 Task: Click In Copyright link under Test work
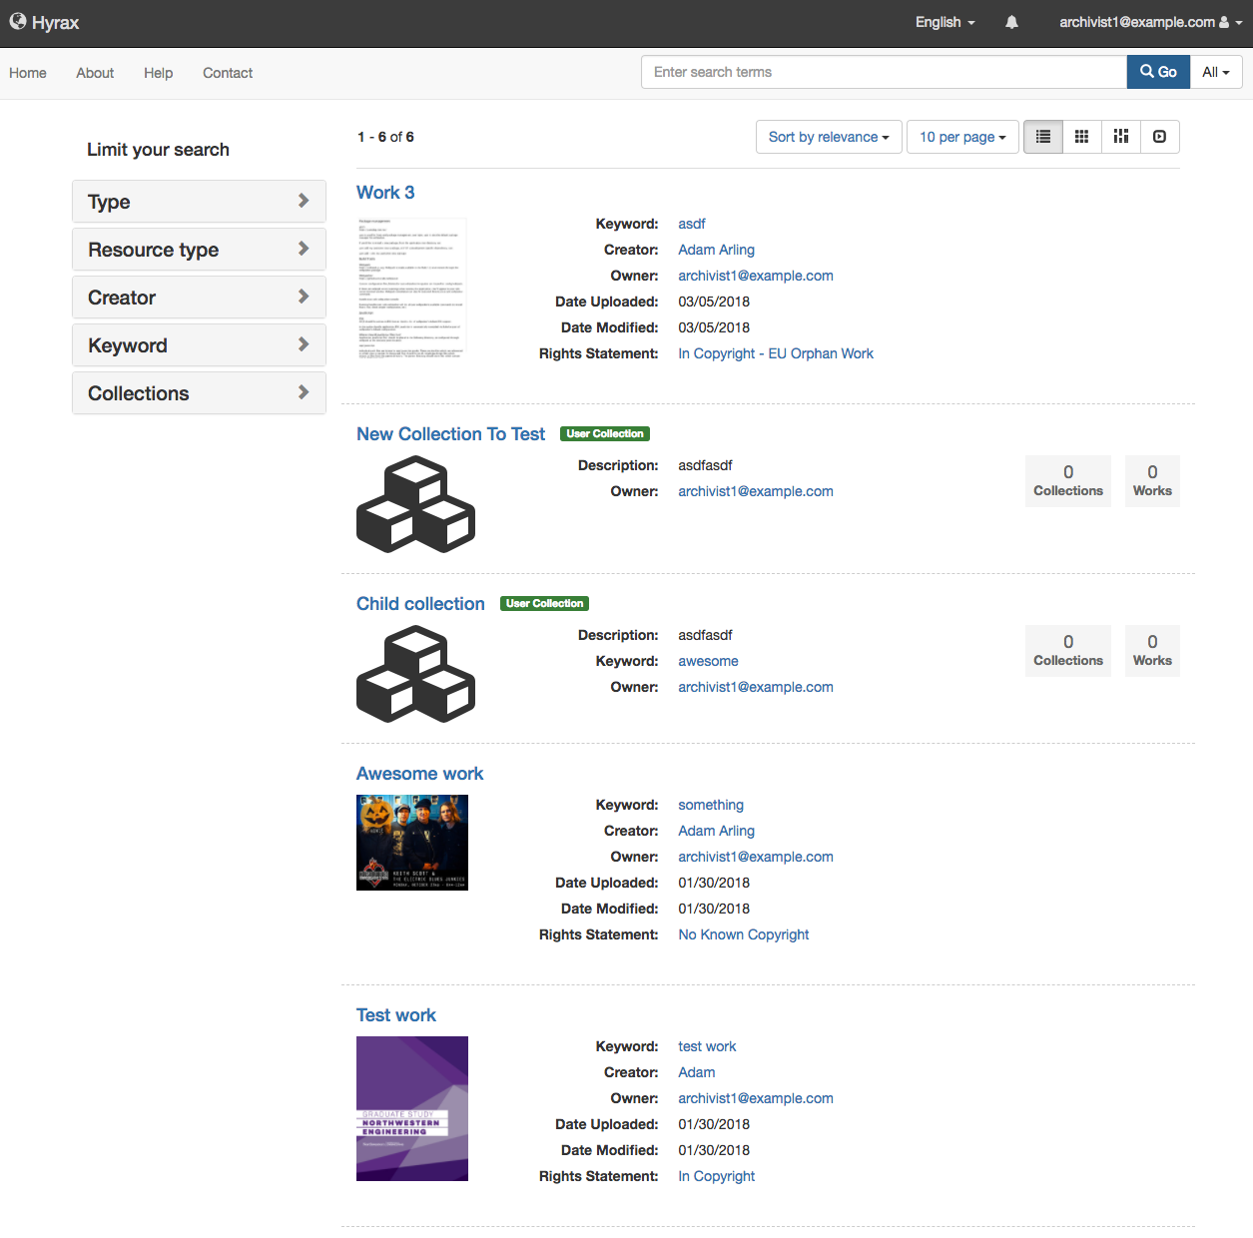[716, 1176]
